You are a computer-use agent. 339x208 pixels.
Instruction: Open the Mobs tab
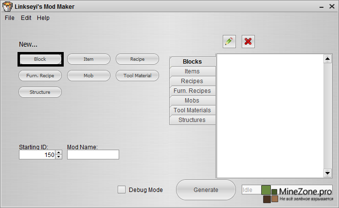click(192, 101)
